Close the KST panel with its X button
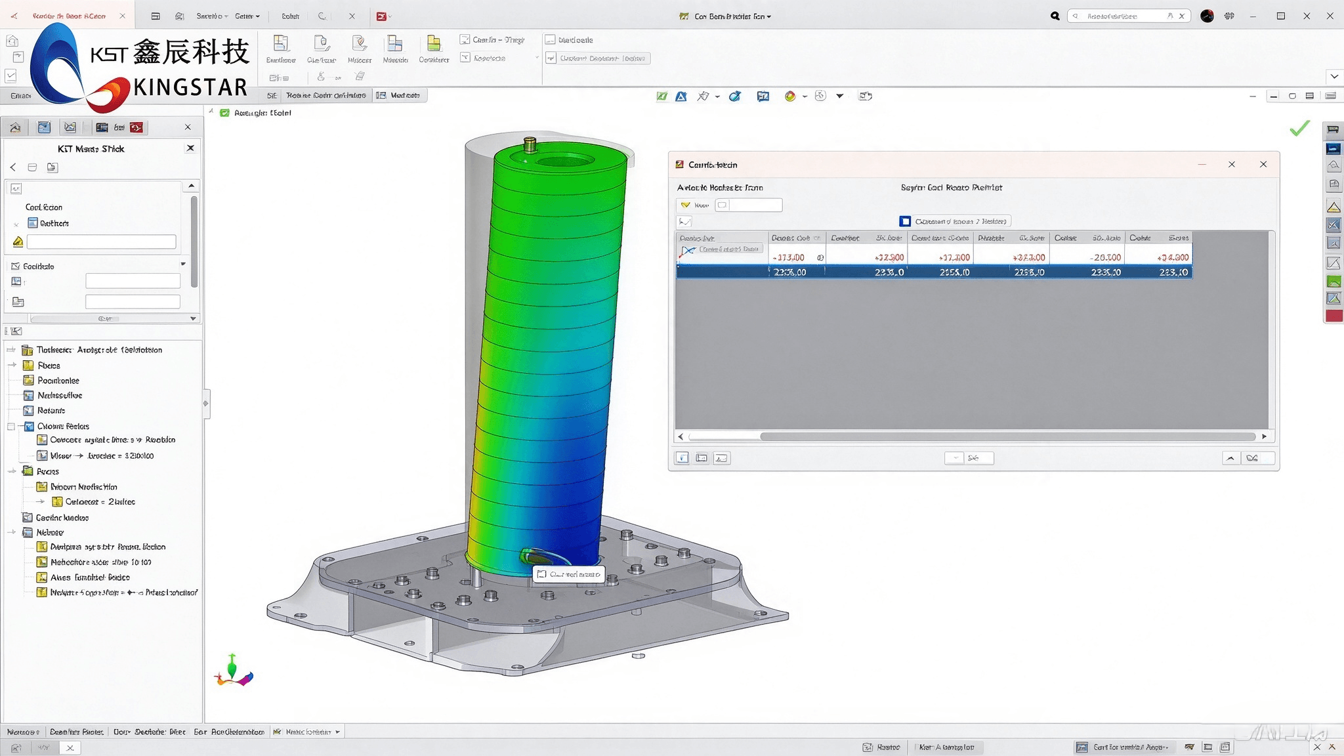The height and width of the screenshot is (756, 1344). click(190, 148)
